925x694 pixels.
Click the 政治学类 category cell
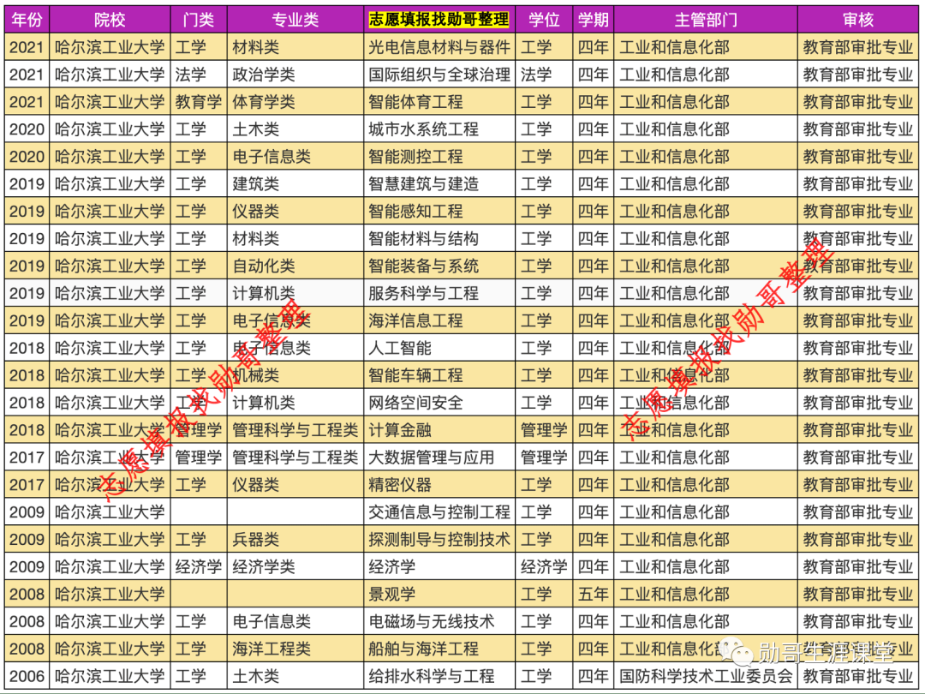coord(295,75)
